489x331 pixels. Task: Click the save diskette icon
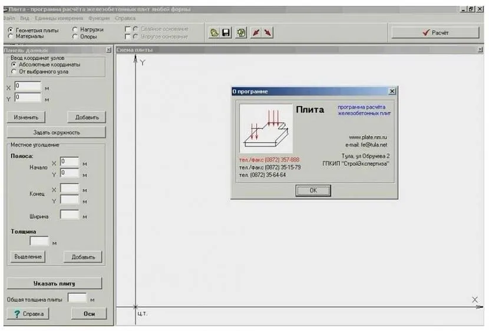click(x=226, y=34)
